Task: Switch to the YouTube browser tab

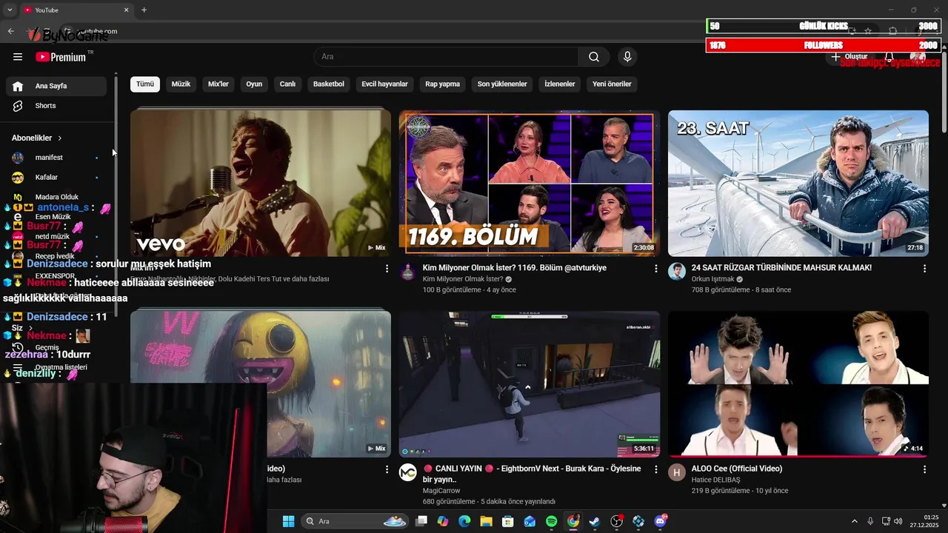Action: [x=74, y=10]
